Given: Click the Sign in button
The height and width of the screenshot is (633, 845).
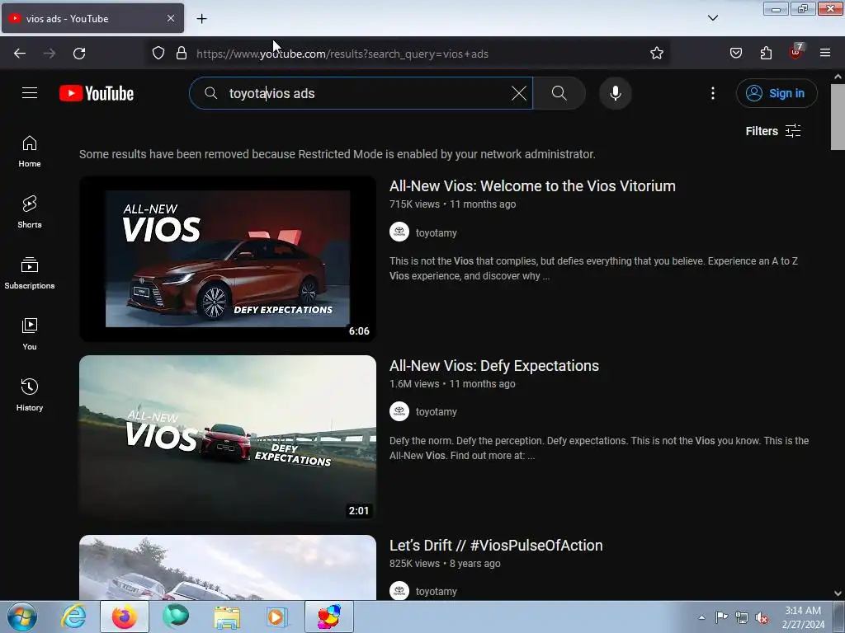Looking at the screenshot, I should [x=776, y=93].
